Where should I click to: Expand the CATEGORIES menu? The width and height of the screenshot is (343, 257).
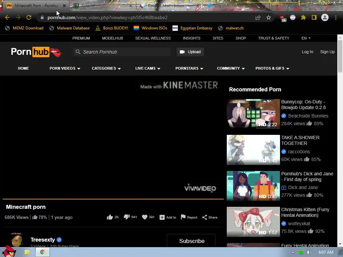coord(106,68)
